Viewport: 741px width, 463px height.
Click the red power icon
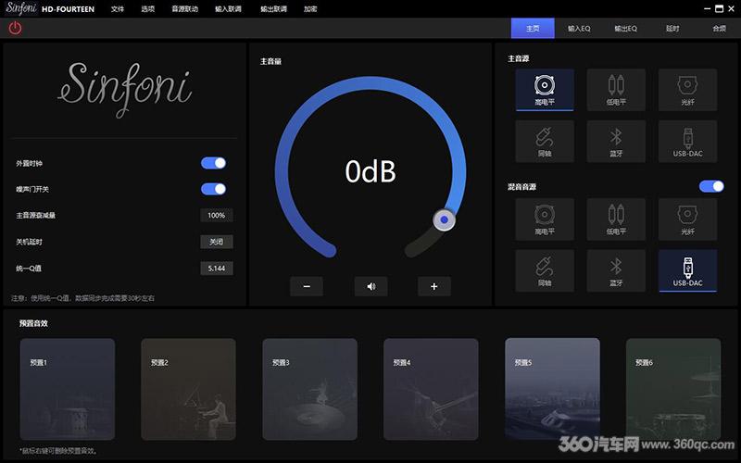15,29
